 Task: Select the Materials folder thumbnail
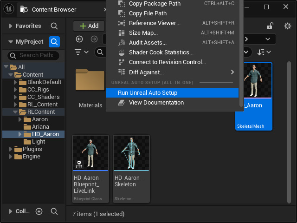pyautogui.click(x=90, y=79)
